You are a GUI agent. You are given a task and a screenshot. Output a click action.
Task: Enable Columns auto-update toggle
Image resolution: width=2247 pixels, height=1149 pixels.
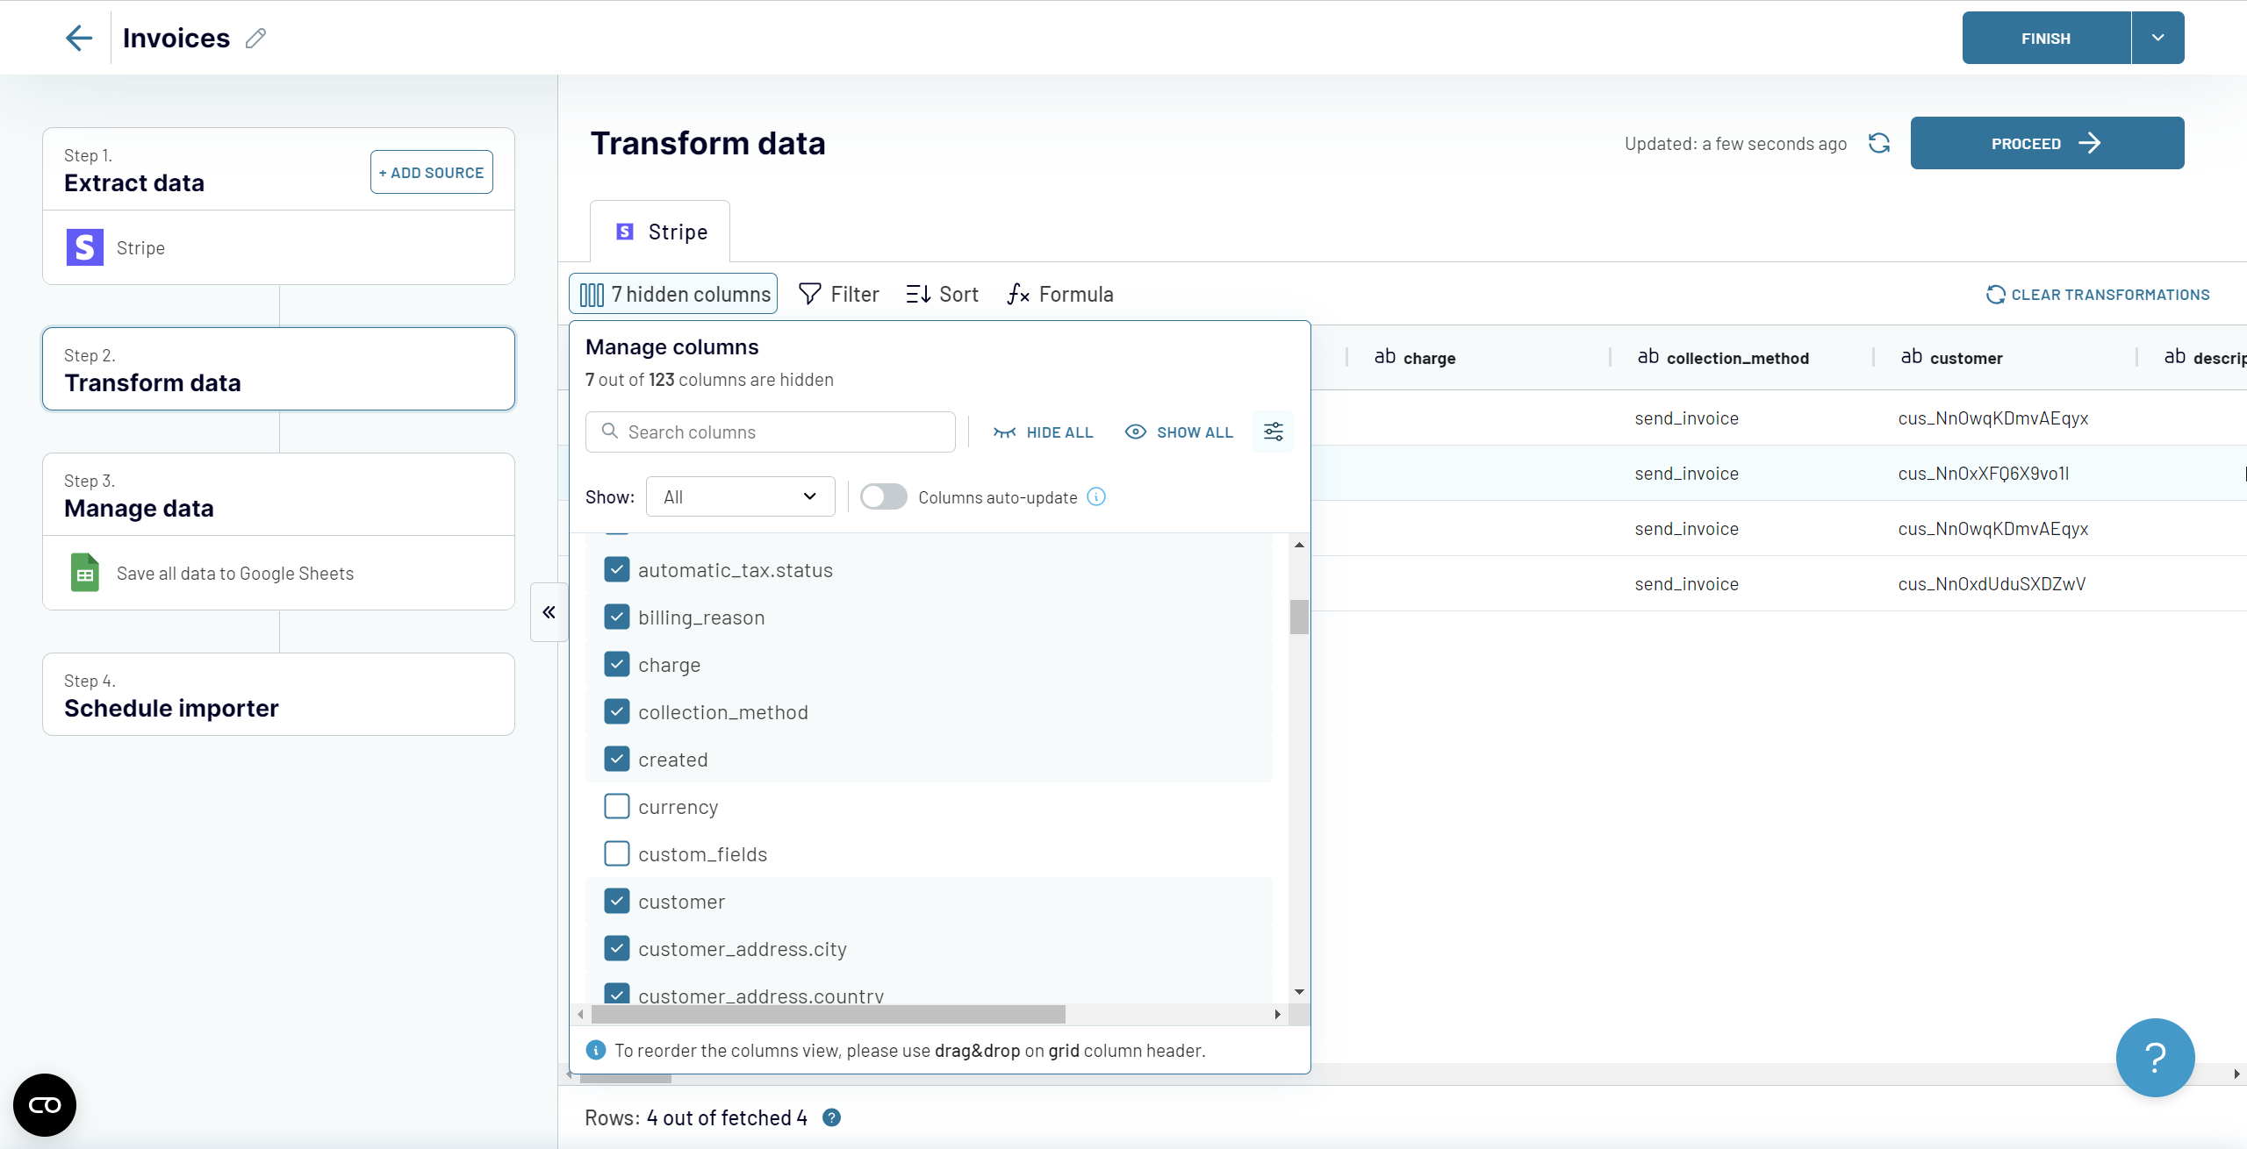(884, 496)
